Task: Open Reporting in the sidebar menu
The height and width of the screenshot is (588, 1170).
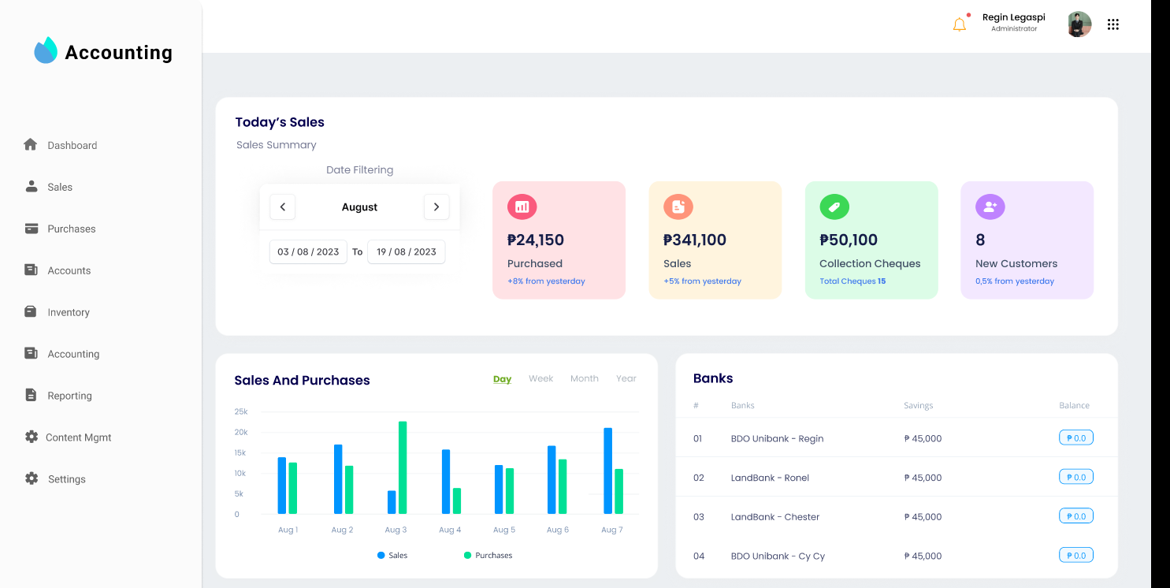Action: tap(69, 396)
